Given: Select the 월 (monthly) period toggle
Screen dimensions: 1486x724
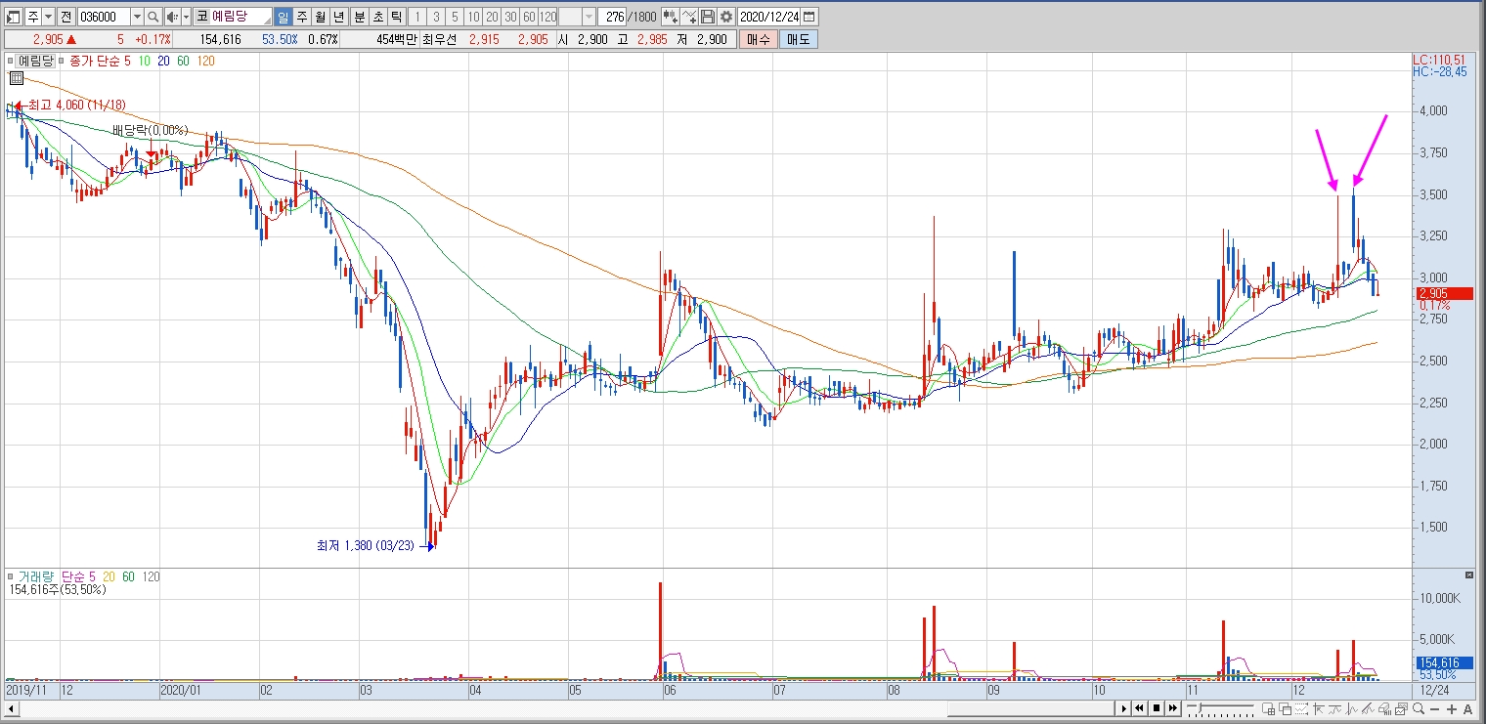Looking at the screenshot, I should tap(320, 17).
